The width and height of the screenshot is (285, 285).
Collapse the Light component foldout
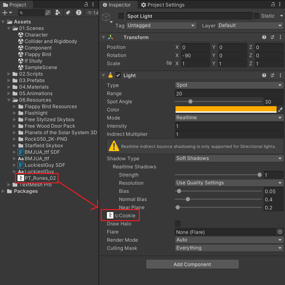click(x=103, y=76)
